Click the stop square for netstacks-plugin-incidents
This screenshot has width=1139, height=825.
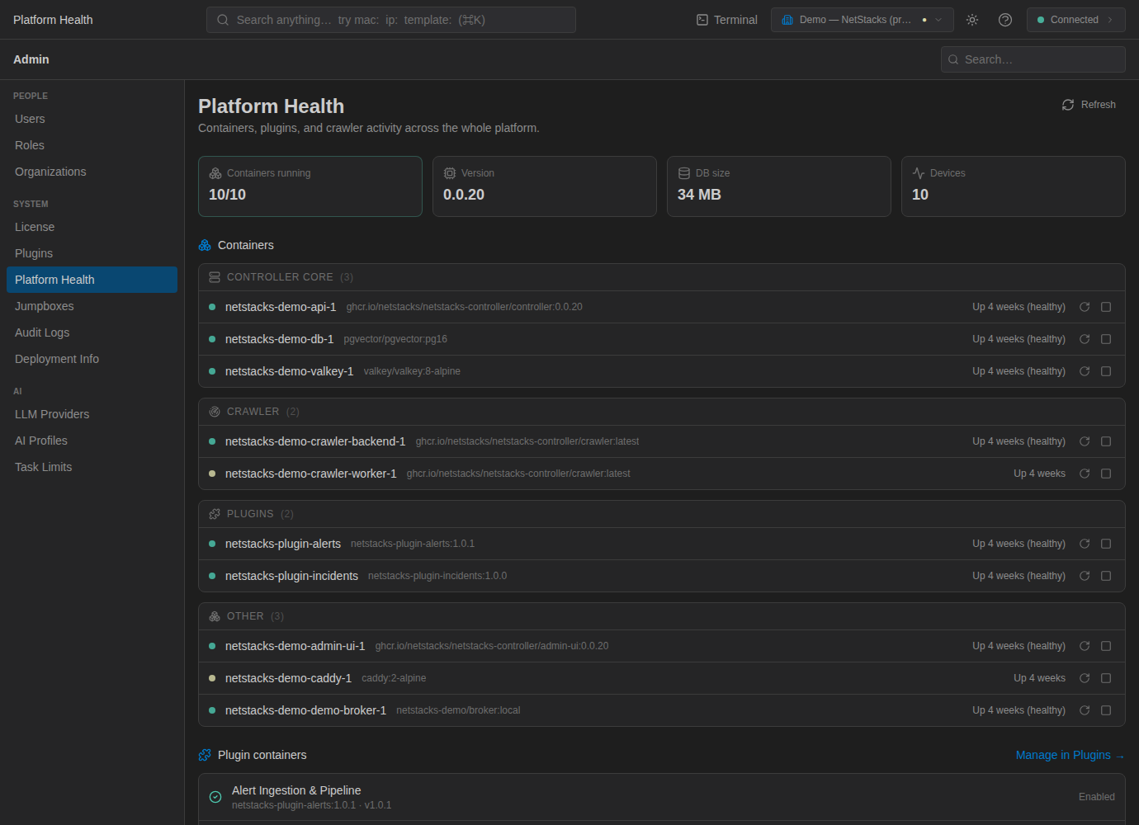point(1106,576)
